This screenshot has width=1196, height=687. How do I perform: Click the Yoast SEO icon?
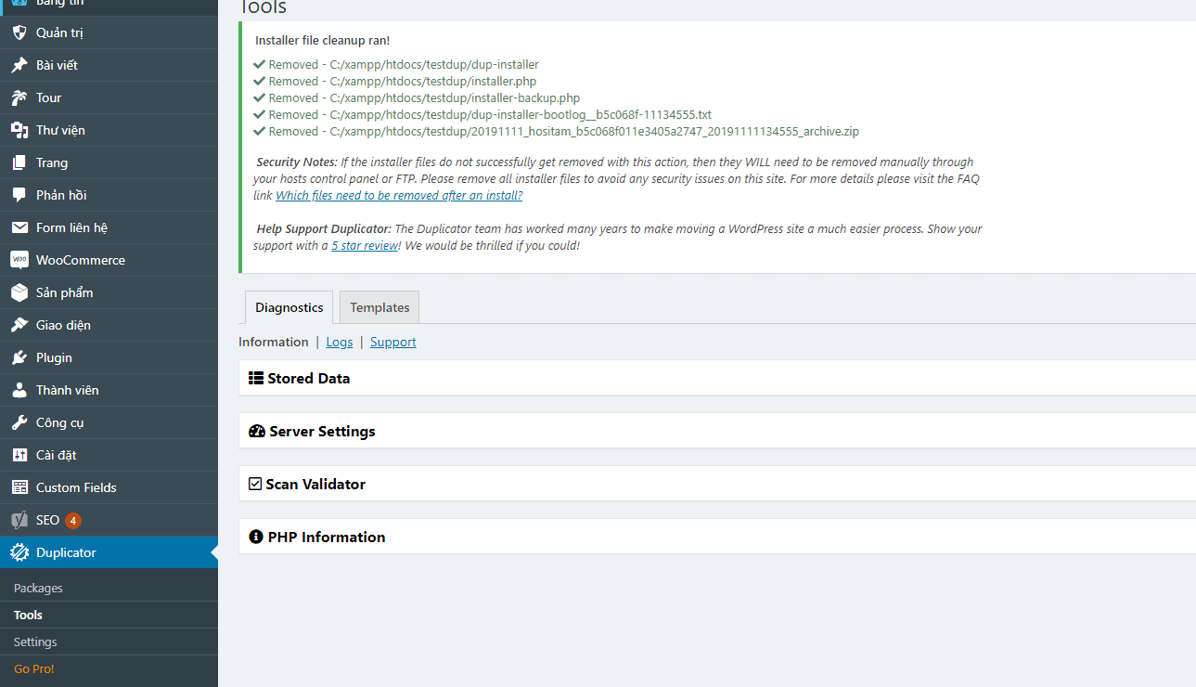(19, 520)
